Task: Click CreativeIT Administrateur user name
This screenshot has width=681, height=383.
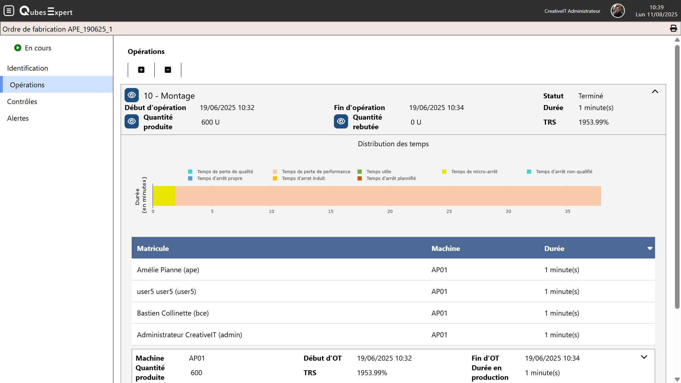Action: [572, 11]
